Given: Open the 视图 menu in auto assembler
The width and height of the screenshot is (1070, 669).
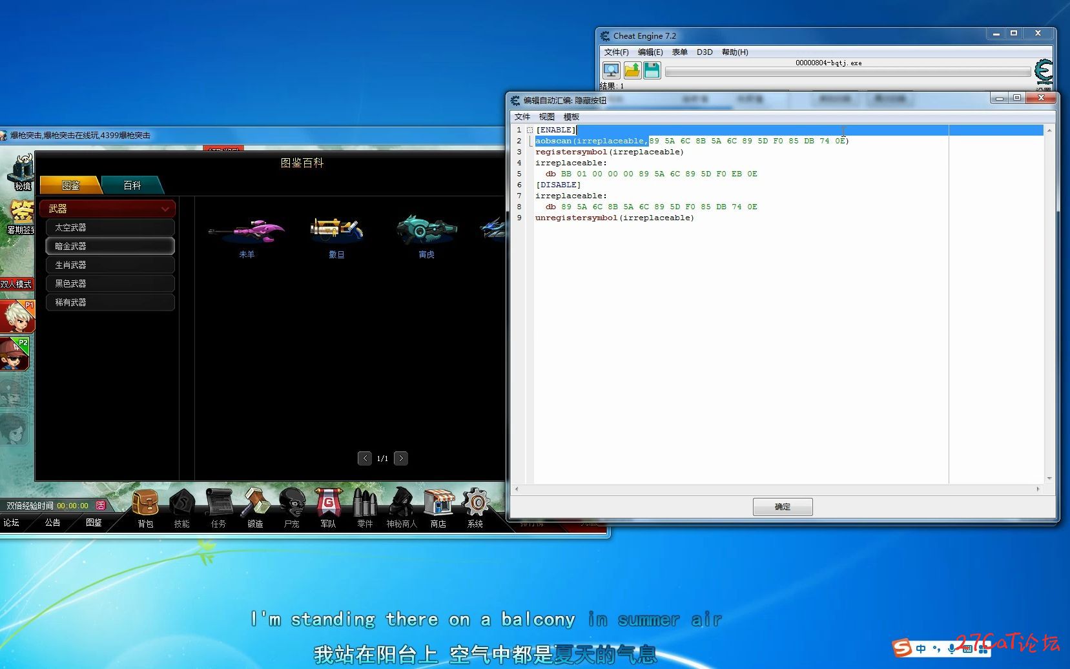Looking at the screenshot, I should 547,117.
